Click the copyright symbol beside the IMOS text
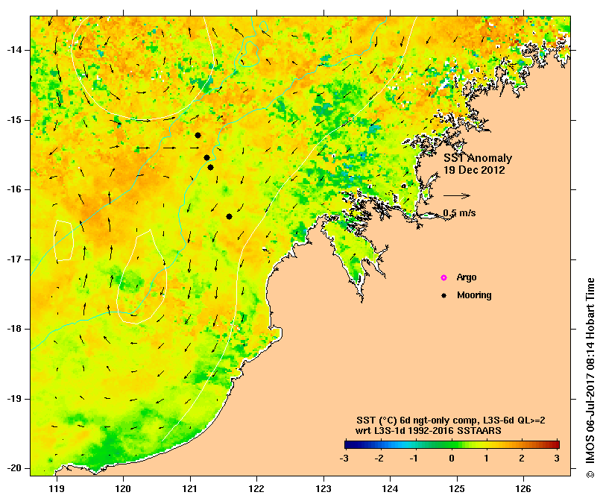 click(590, 475)
